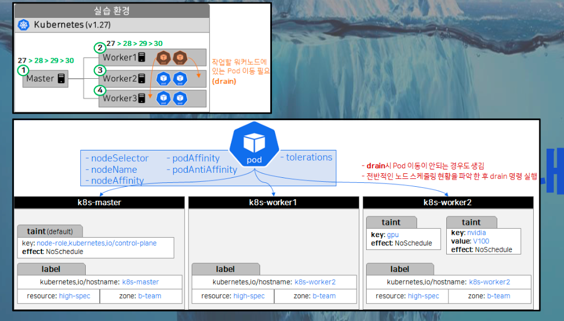This screenshot has width=564, height=321.
Task: Click the nodeAffinity option
Action: click(x=115, y=181)
